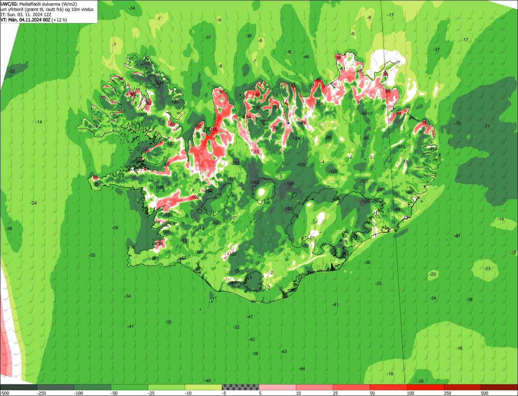Click the title line 'UWC/IG: Meðalflæði dulvarma (W/m2)'
The width and height of the screenshot is (518, 396).
[x=39, y=4]
